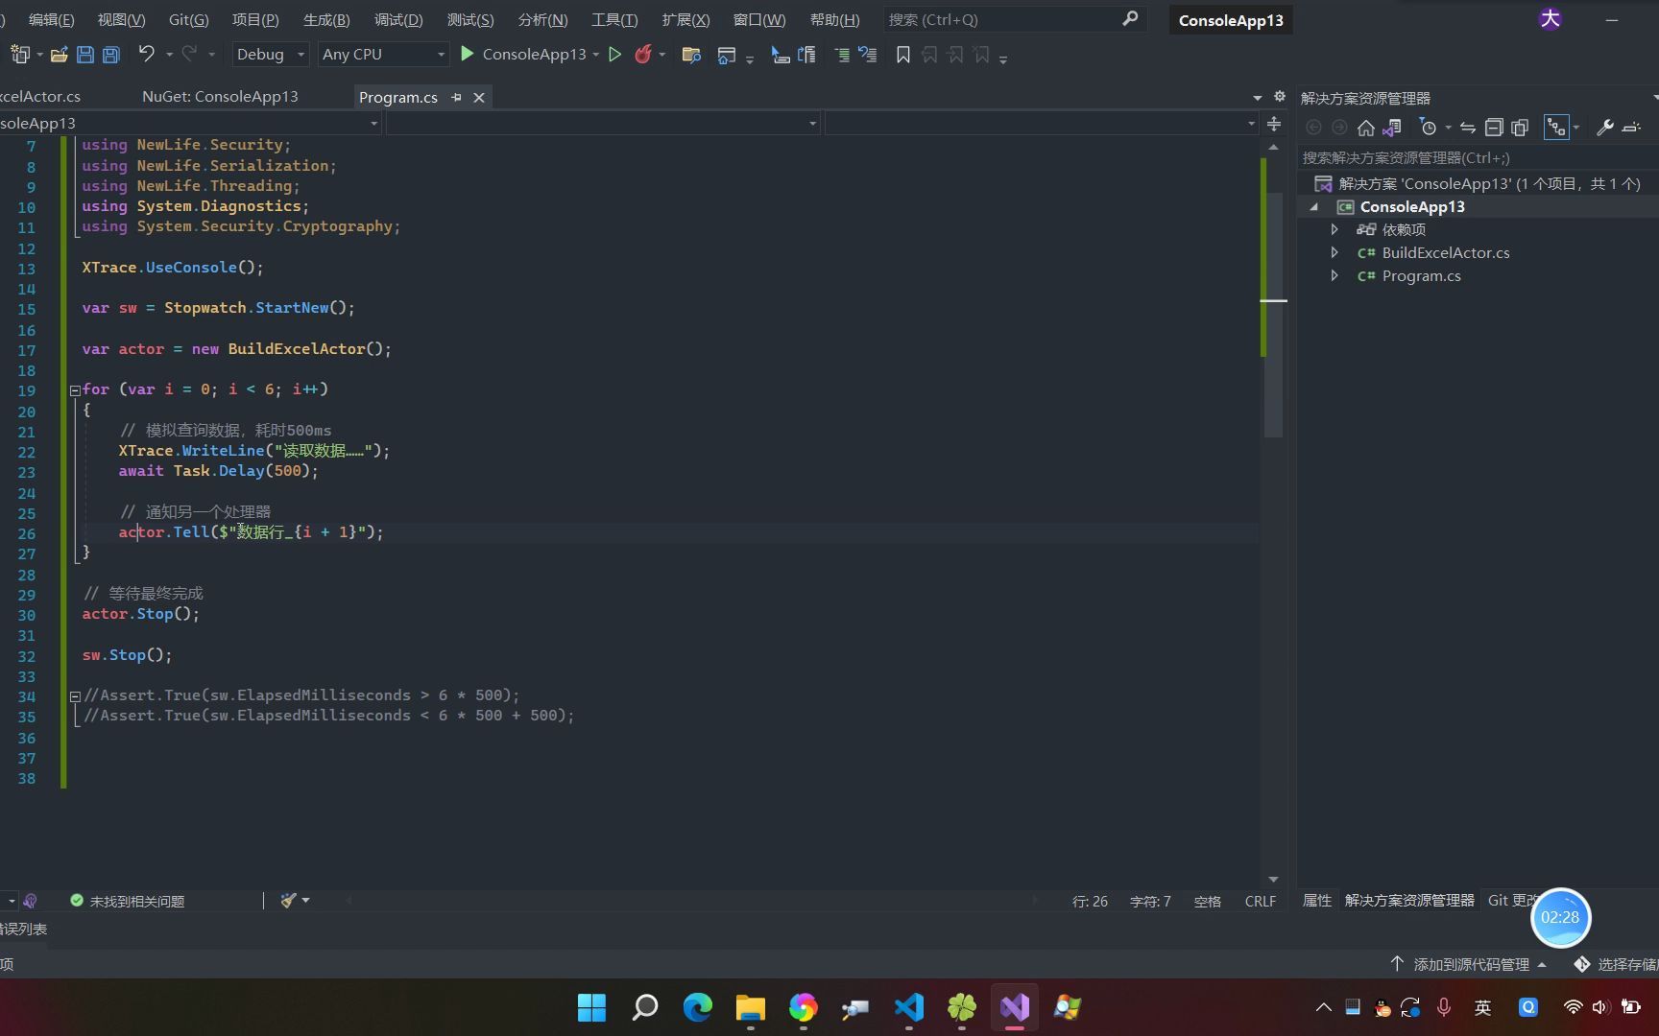Click the editor settings gear icon above code

pos(1280,97)
